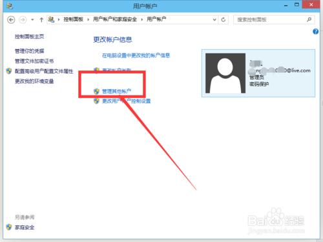Expand the address bar history dropdown
The width and height of the screenshot is (323, 242).
[x=214, y=19]
